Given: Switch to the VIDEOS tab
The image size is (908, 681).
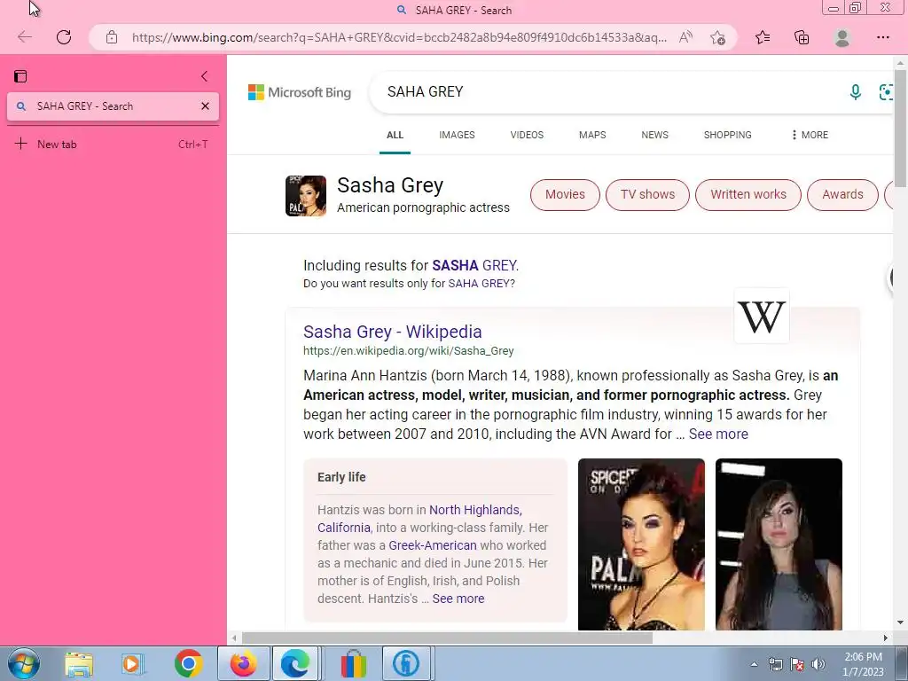Looking at the screenshot, I should tap(527, 135).
